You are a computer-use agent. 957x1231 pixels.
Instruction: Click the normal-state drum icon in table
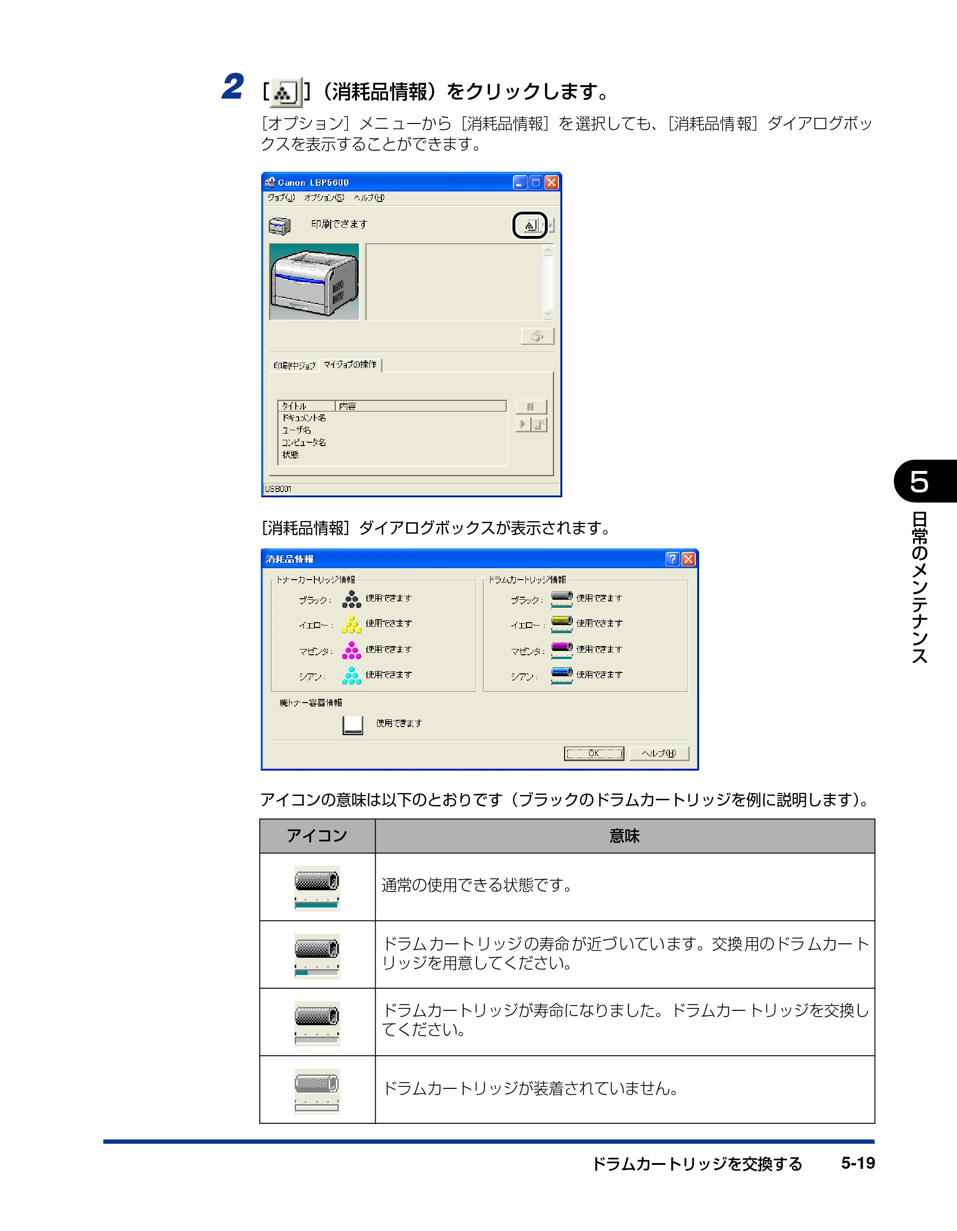coord(317,888)
